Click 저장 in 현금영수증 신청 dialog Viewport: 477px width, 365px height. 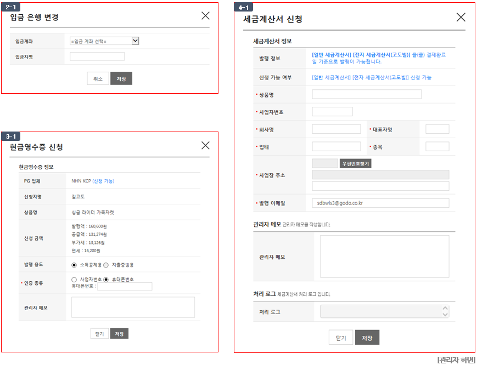point(119,334)
